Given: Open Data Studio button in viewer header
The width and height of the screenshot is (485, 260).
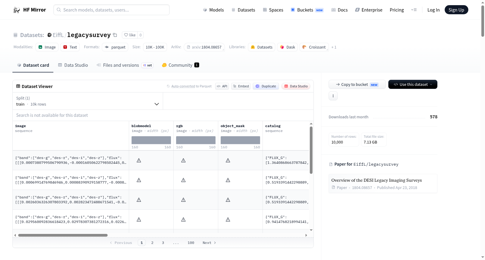Looking at the screenshot, I should click(296, 86).
